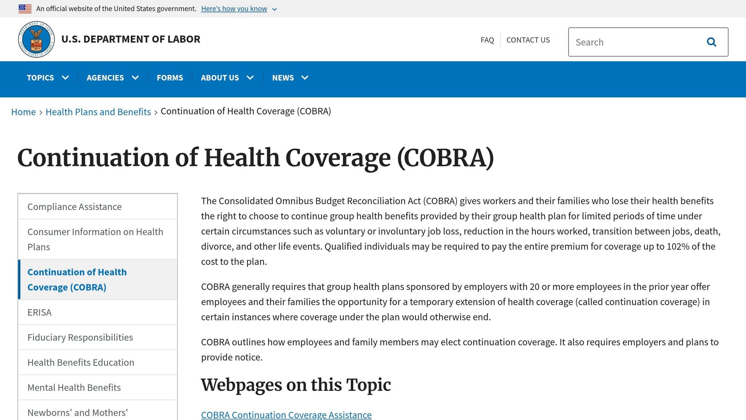Select Continuation of Health Coverage (COBRA) sidebar item
Screen dimensions: 746x420
[98, 280]
